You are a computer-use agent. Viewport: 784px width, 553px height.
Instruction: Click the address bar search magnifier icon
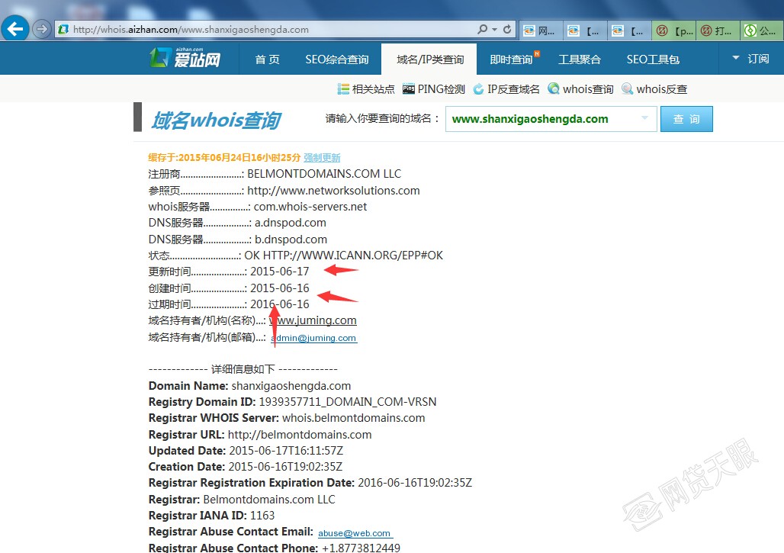click(x=483, y=29)
